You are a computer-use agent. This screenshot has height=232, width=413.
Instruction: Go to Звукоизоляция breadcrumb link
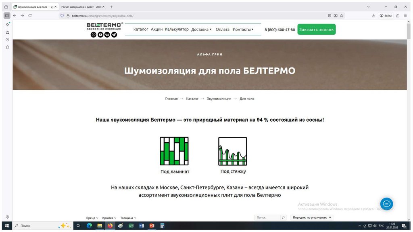click(x=219, y=99)
